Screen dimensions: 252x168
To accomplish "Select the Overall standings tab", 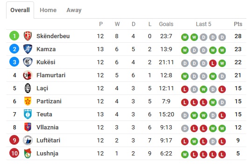I will pos(20,10).
